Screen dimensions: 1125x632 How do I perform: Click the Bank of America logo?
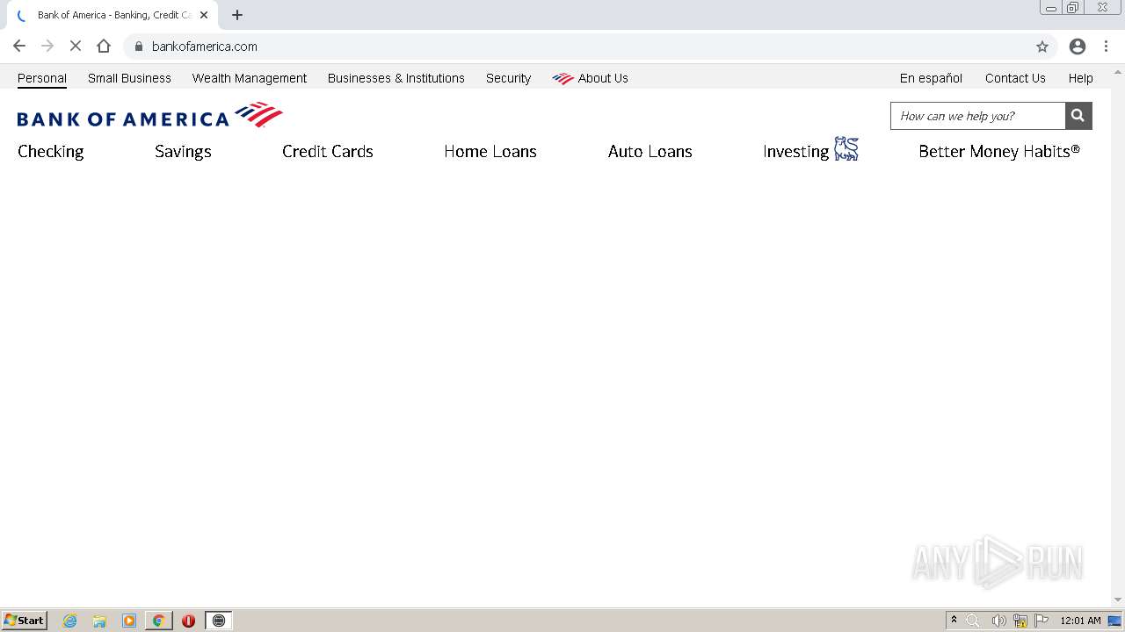point(149,116)
